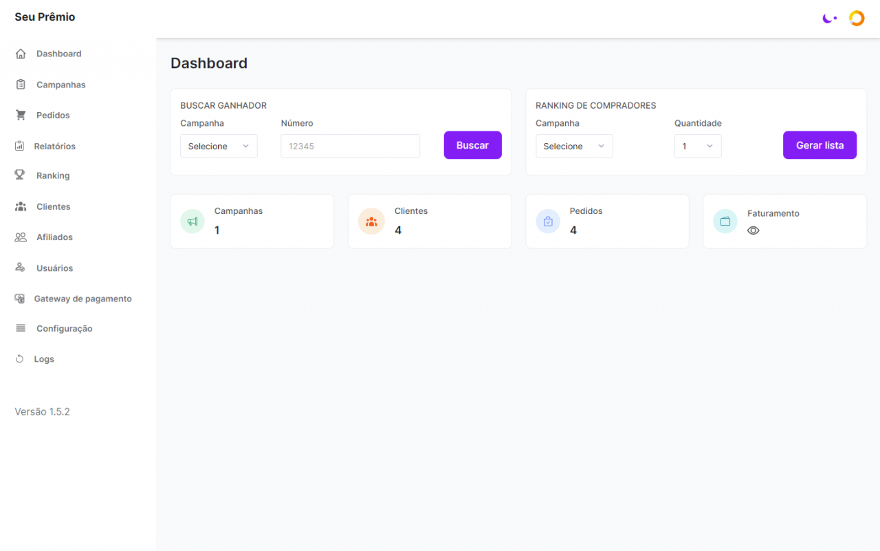
Task: Open Logs from the sidebar
Action: click(44, 359)
